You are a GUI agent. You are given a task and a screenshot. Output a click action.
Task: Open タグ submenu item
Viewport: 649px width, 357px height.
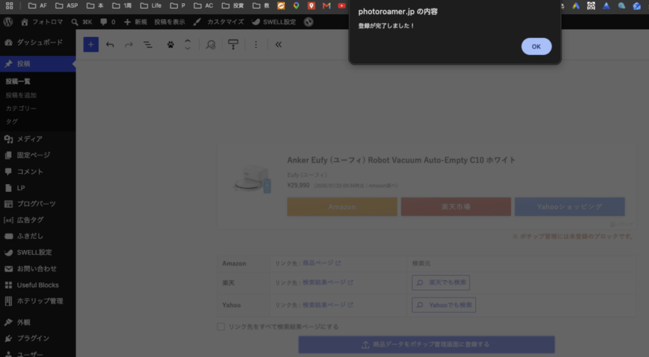tap(12, 122)
